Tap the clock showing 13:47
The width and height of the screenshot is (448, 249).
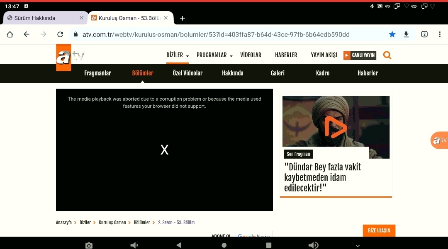tap(12, 6)
